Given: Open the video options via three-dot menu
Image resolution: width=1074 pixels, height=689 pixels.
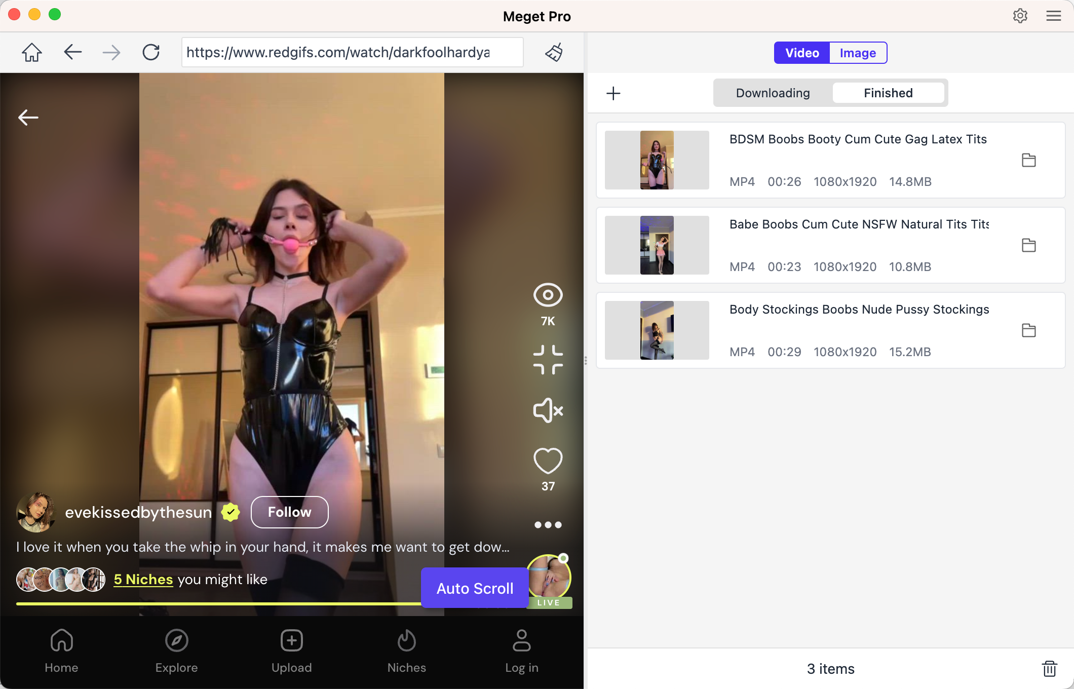Looking at the screenshot, I should click(547, 525).
